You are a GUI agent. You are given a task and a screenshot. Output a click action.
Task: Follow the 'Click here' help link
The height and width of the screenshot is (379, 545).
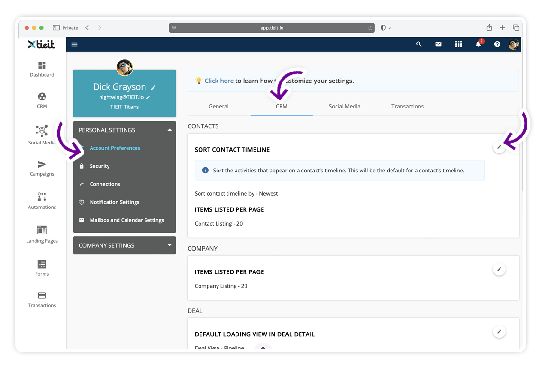coord(219,81)
